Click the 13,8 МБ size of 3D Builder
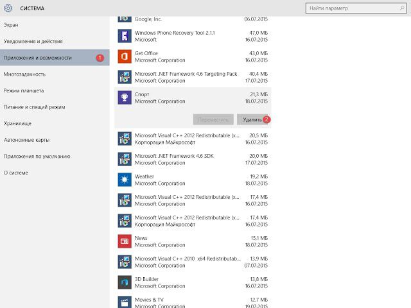This screenshot has width=411, height=308. click(x=259, y=279)
